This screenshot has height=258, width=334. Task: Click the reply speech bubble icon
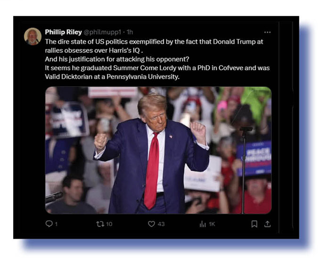click(x=49, y=224)
